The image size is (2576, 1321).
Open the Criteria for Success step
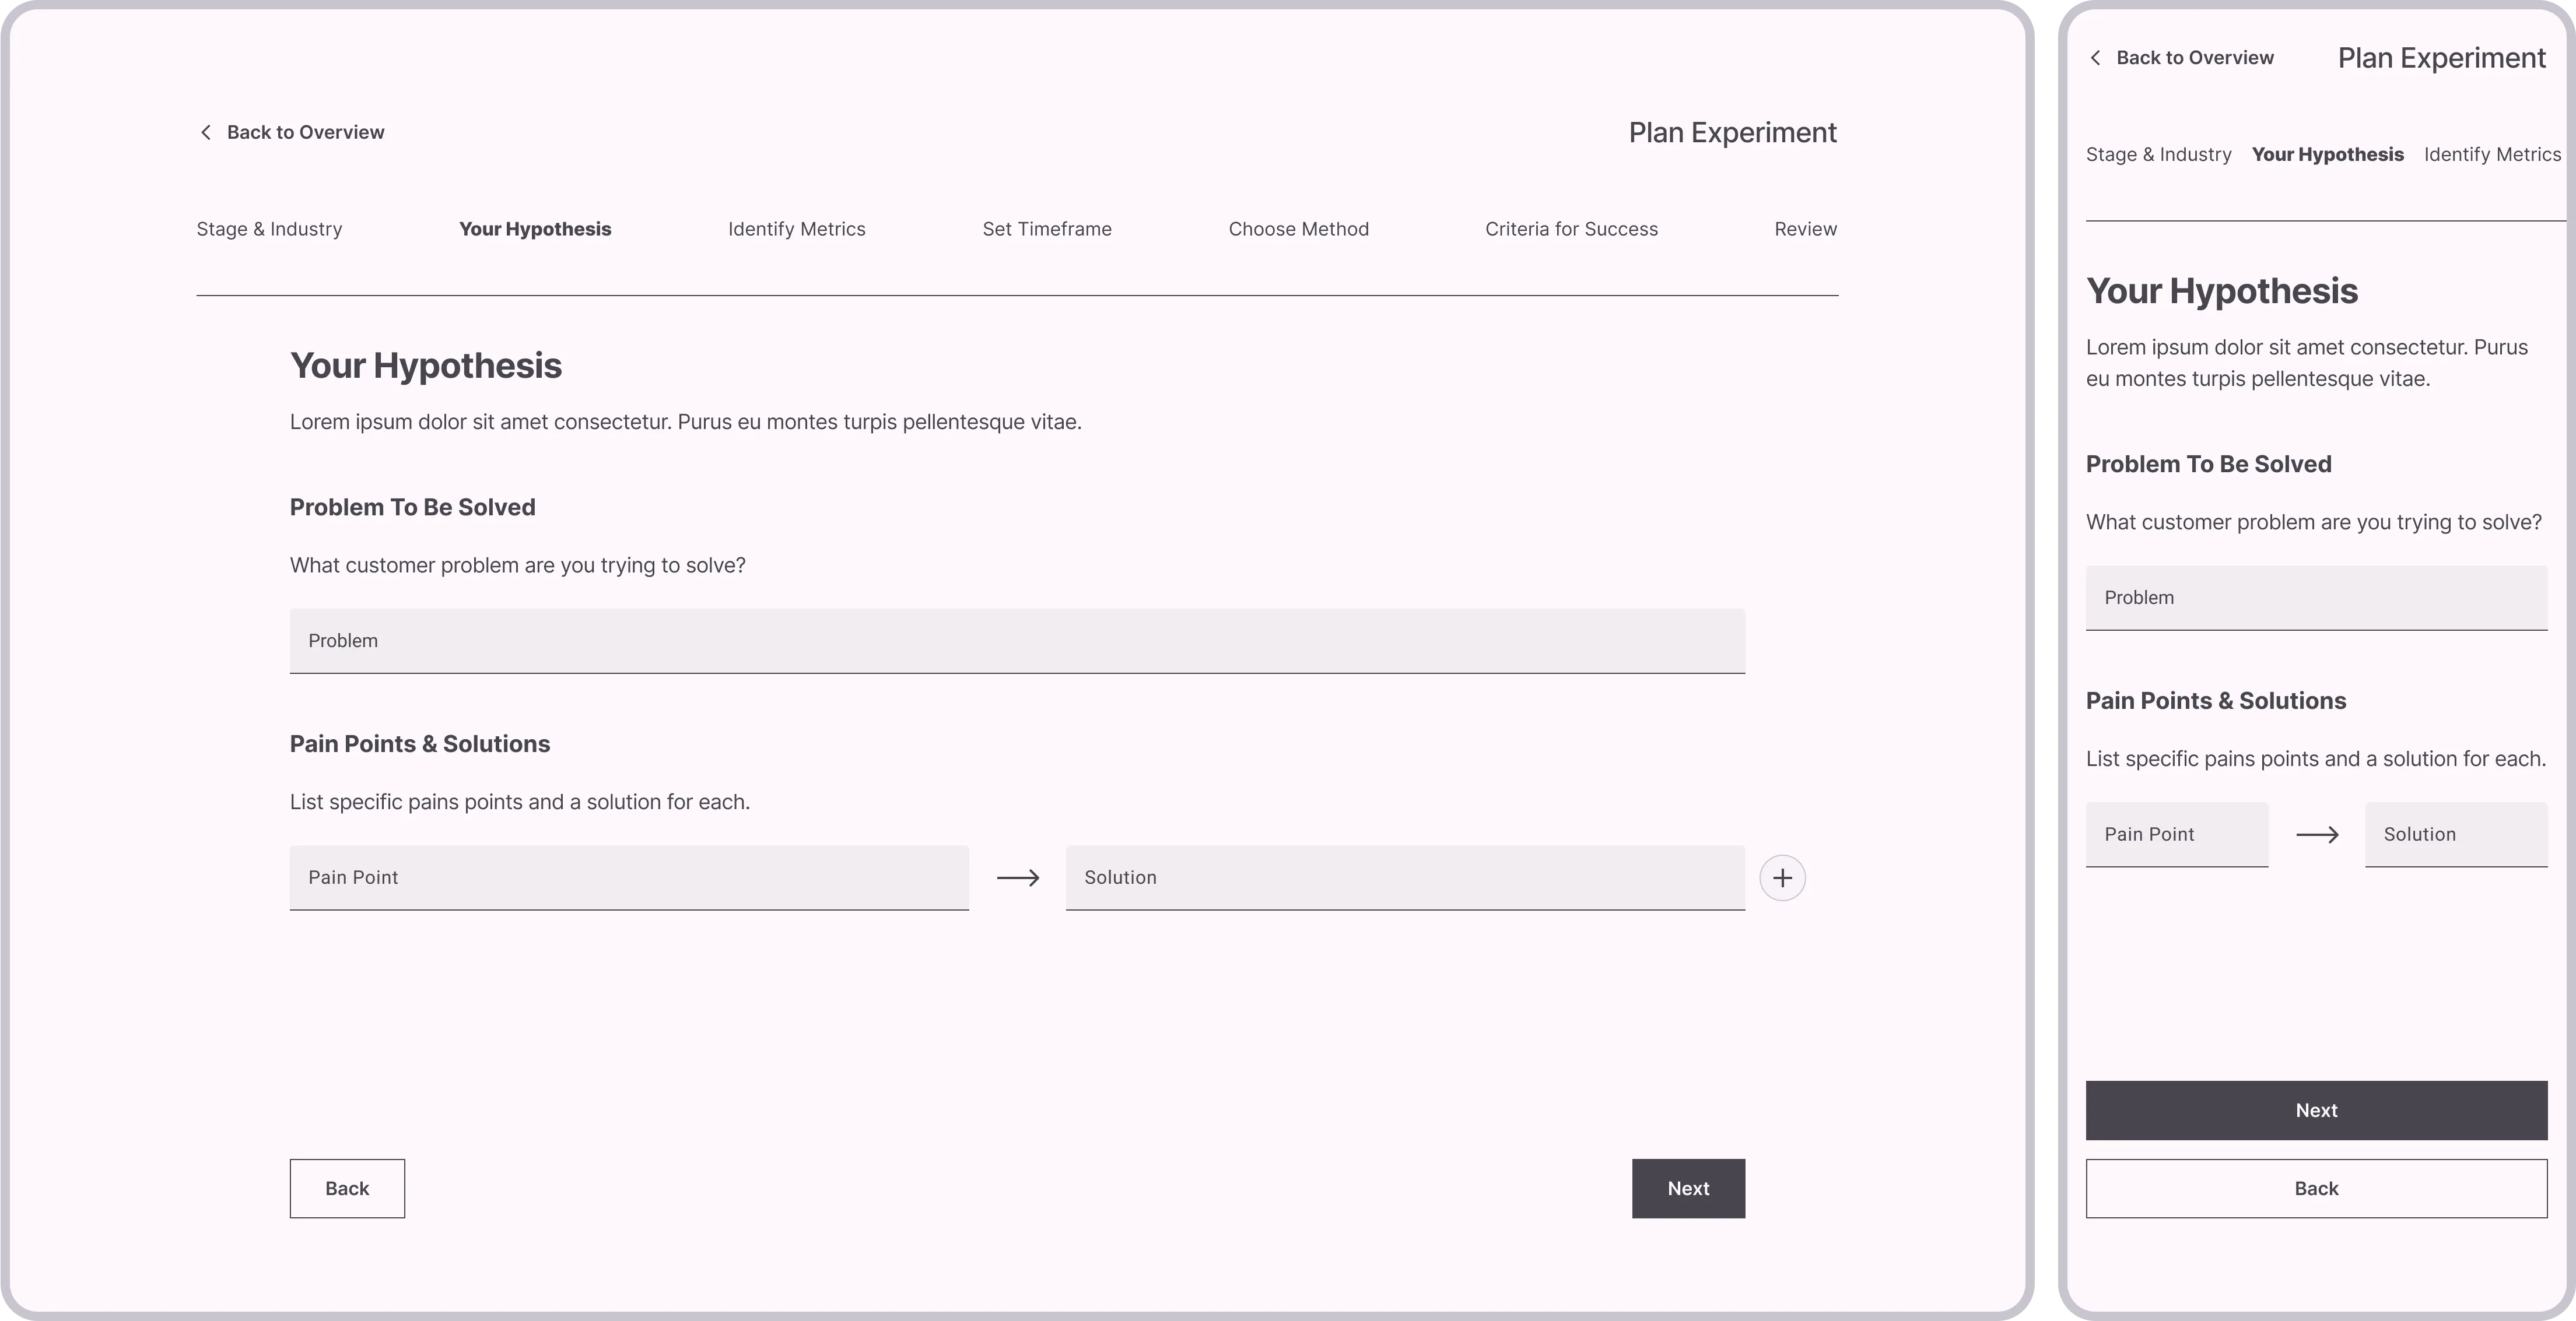pos(1571,229)
